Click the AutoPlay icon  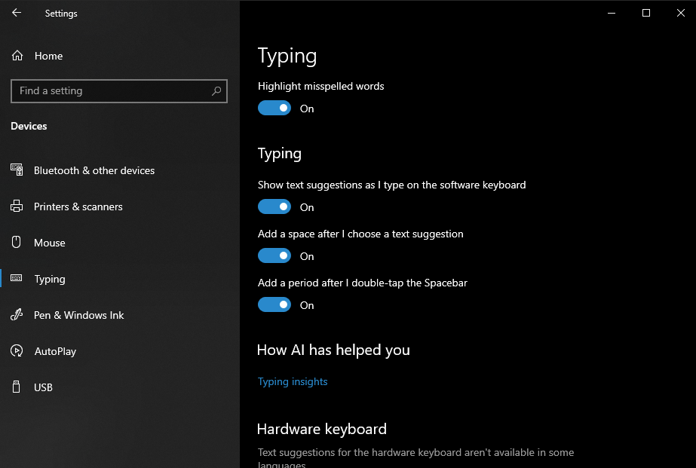tap(17, 351)
